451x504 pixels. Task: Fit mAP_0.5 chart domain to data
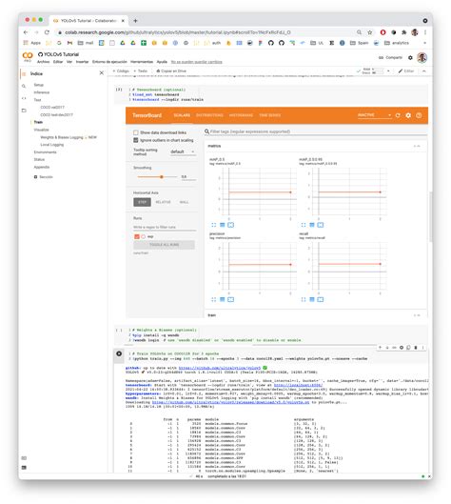(231, 225)
